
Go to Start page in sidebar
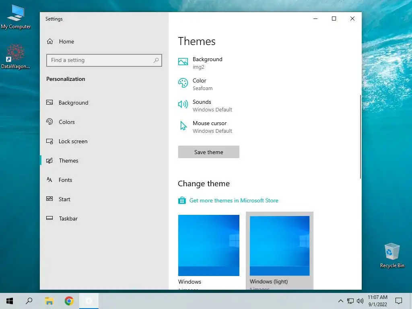click(104, 199)
